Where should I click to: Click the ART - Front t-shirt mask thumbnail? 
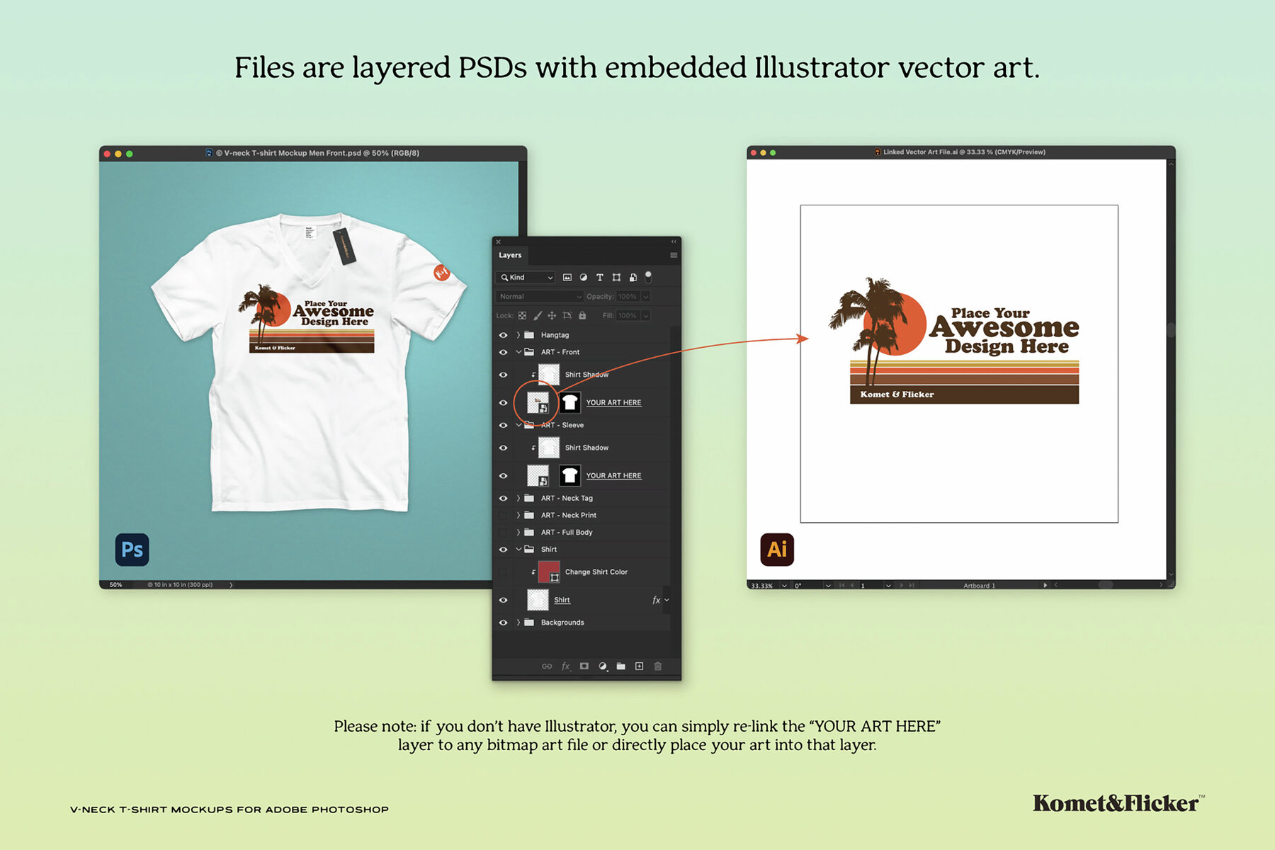click(x=569, y=402)
